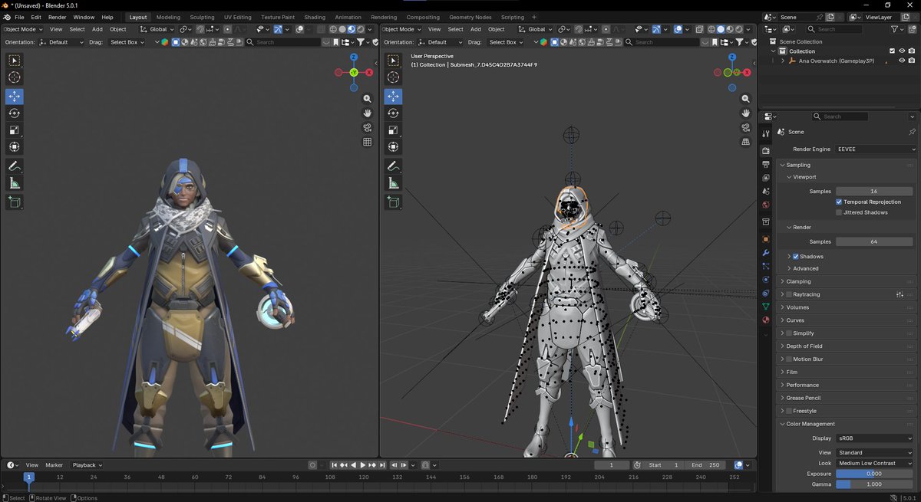Open the Tool properties tab
Screen dimensions: 921x502
766,134
